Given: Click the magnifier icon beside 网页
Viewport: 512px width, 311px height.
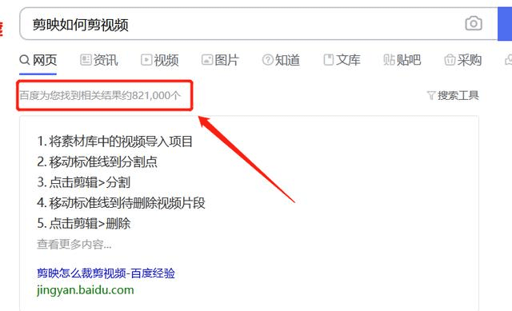Looking at the screenshot, I should (25, 60).
